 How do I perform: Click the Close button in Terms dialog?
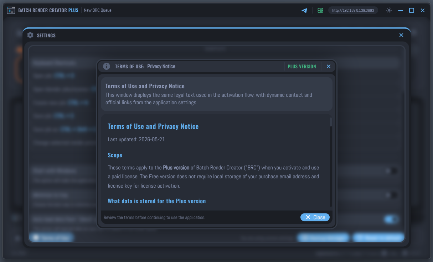tap(315, 217)
